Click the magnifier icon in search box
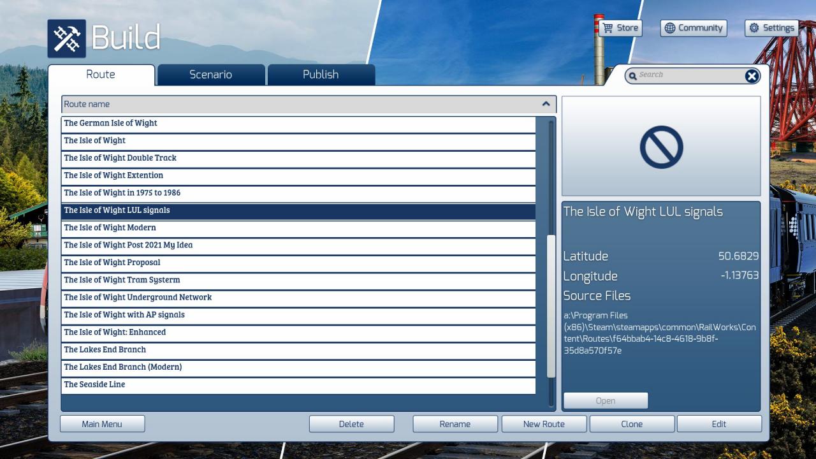 tap(632, 76)
